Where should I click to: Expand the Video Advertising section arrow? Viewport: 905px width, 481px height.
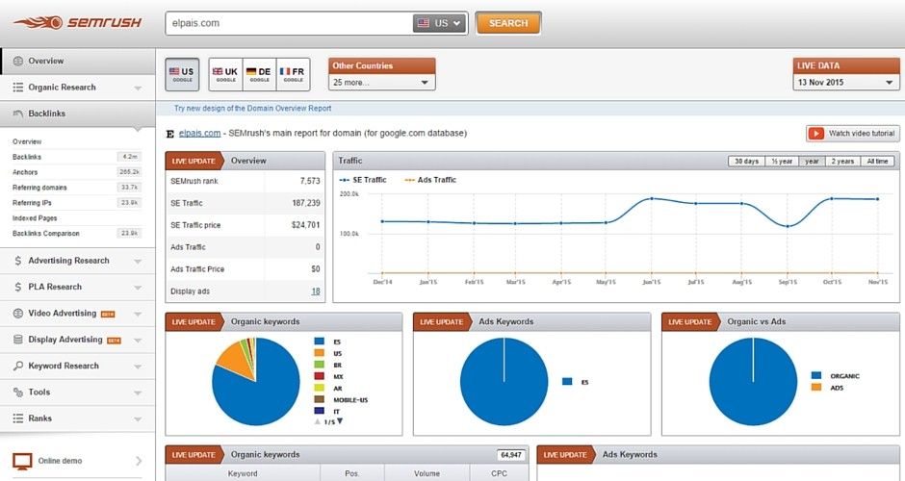(138, 315)
